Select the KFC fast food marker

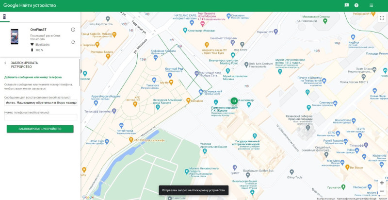pyautogui.click(x=135, y=104)
